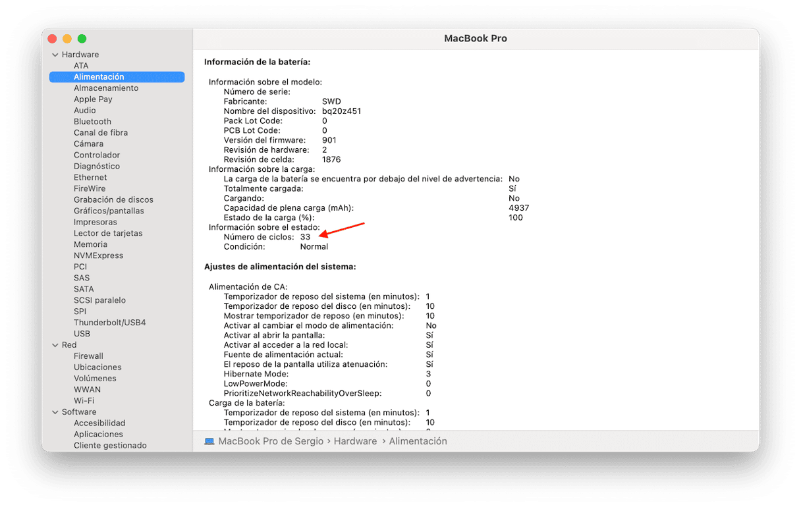Select the Red category label
The height and width of the screenshot is (507, 801).
pos(69,346)
